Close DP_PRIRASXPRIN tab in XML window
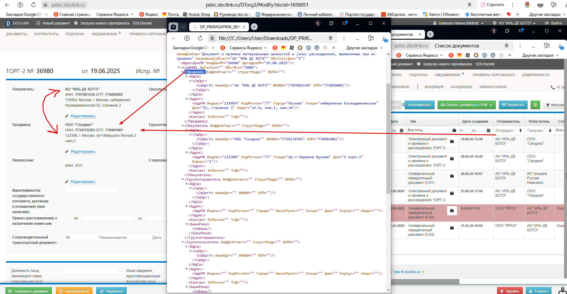Screen dimensions: 567x294 pyautogui.click(x=244, y=27)
